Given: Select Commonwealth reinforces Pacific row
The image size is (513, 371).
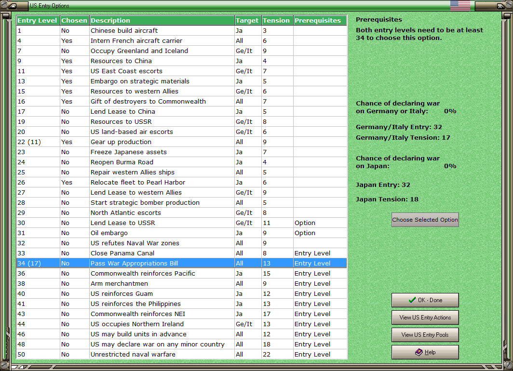Looking at the screenshot, I should coord(182,274).
